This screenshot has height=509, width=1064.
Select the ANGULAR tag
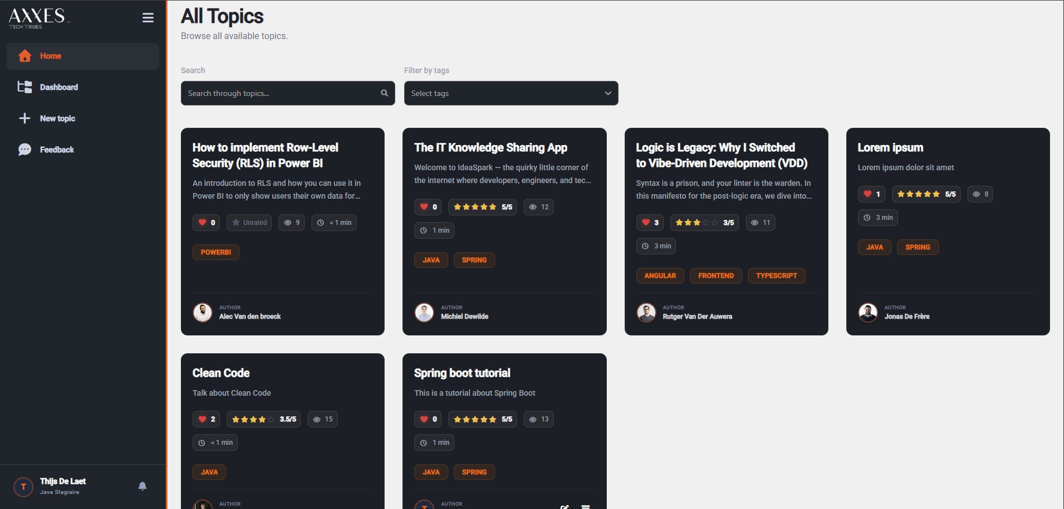pyautogui.click(x=660, y=276)
